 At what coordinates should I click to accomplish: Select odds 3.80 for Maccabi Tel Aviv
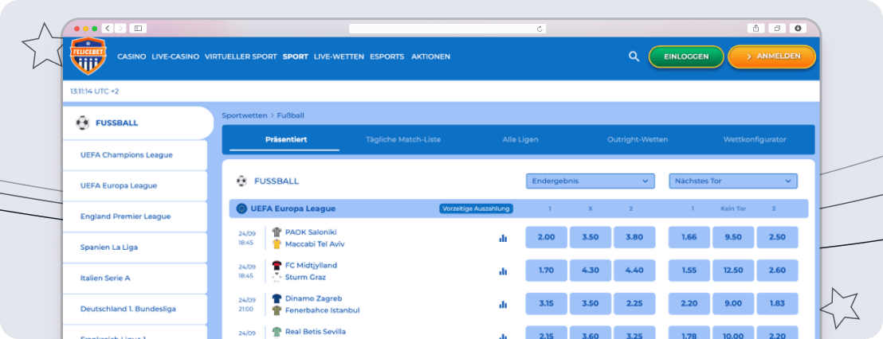click(x=634, y=237)
